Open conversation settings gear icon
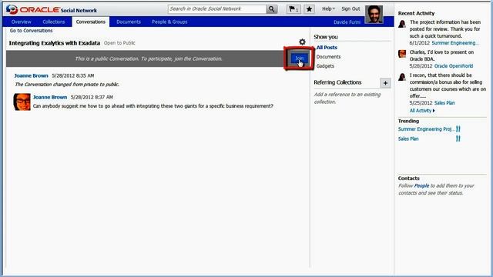 (302, 42)
